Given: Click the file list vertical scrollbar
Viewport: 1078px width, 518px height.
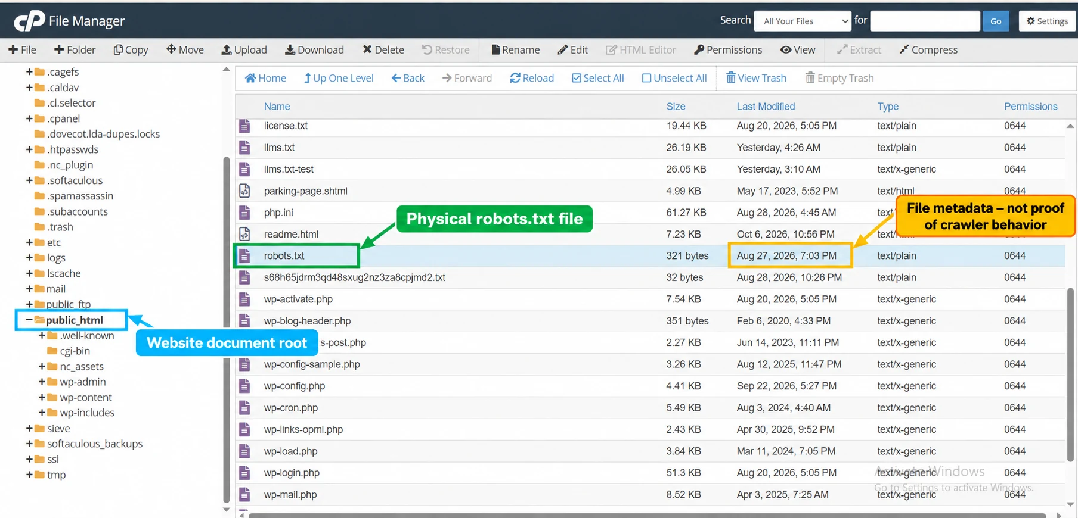Looking at the screenshot, I should (1070, 375).
